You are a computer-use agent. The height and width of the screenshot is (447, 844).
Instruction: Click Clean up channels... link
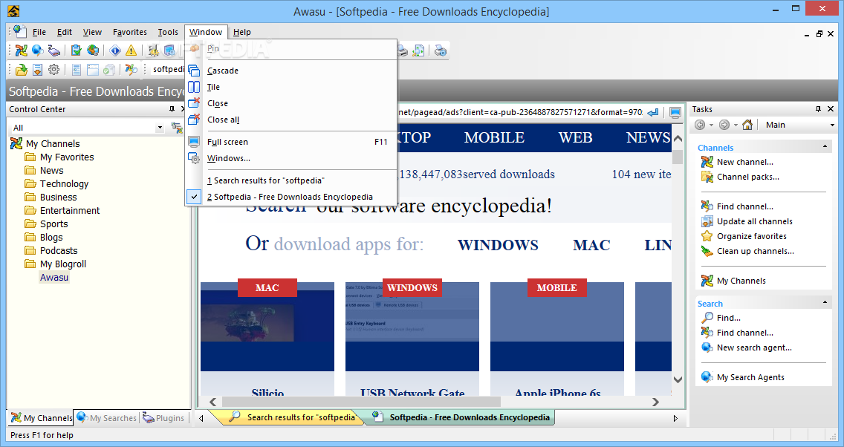pyautogui.click(x=755, y=251)
